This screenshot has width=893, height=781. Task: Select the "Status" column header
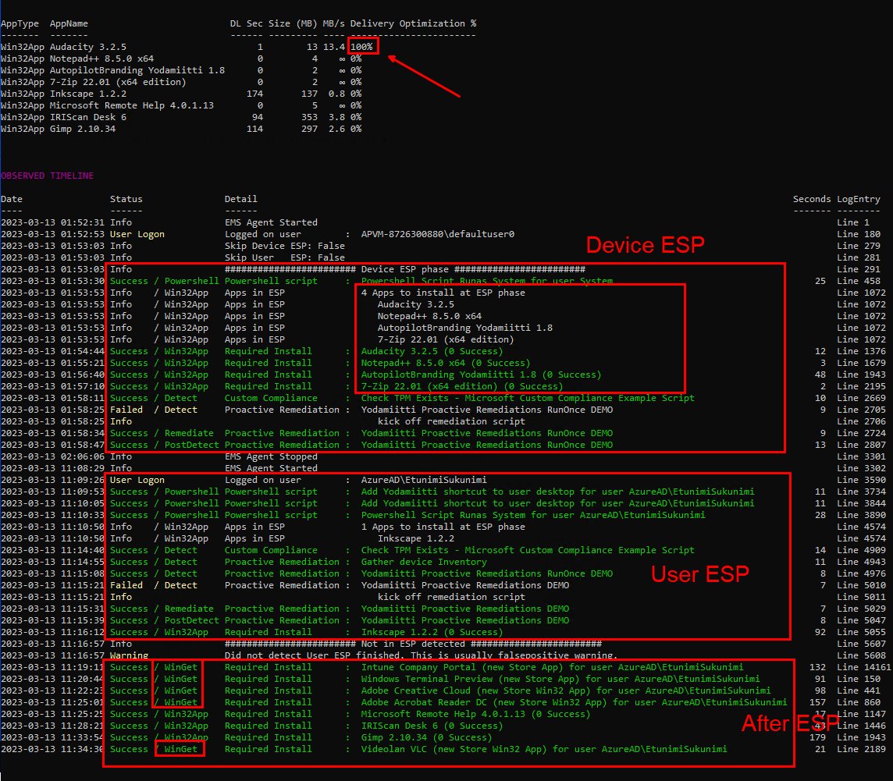126,199
